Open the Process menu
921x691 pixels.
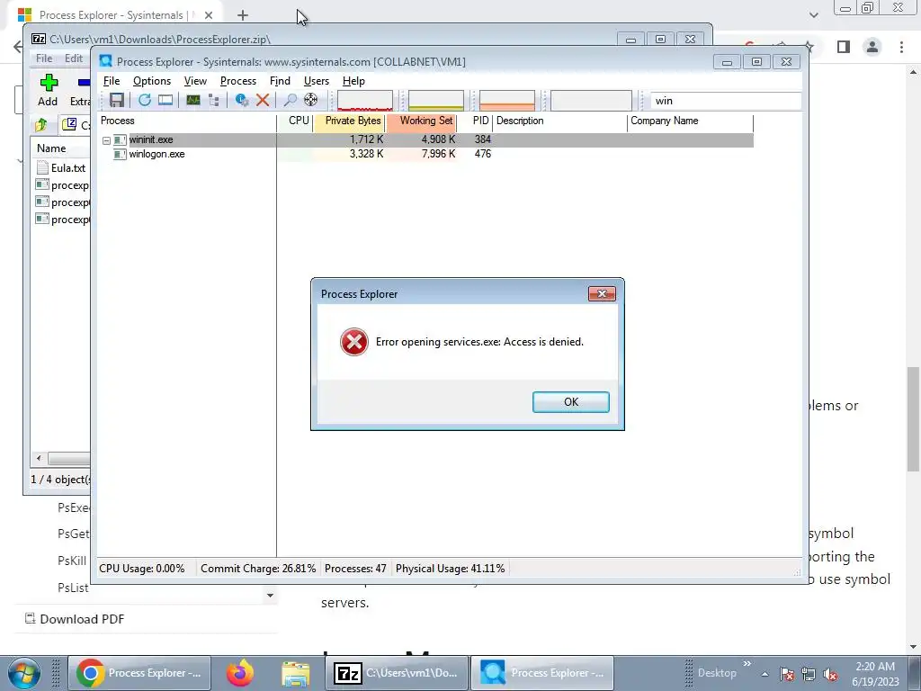coord(237,81)
